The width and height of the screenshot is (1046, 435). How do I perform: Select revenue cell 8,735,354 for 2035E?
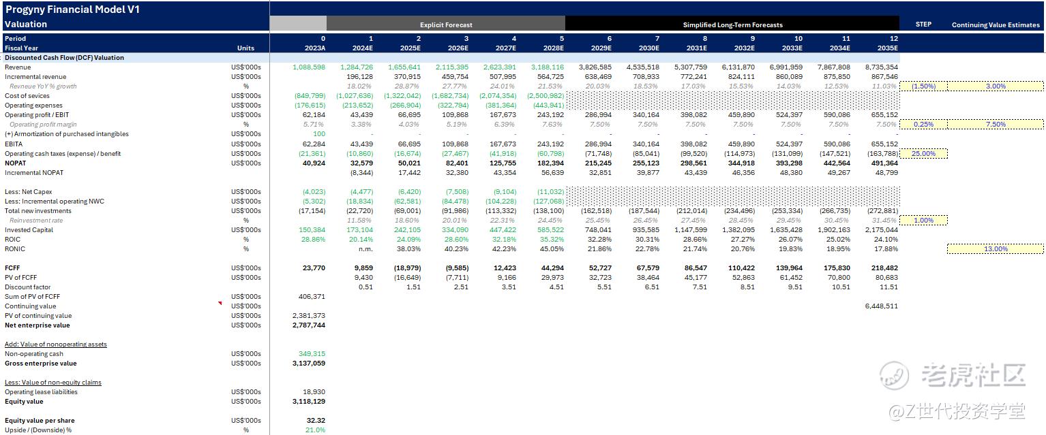point(881,67)
